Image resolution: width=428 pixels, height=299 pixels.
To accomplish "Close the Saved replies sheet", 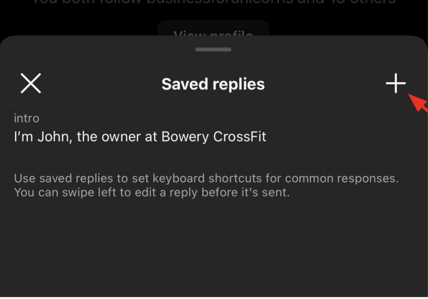I will [x=31, y=84].
